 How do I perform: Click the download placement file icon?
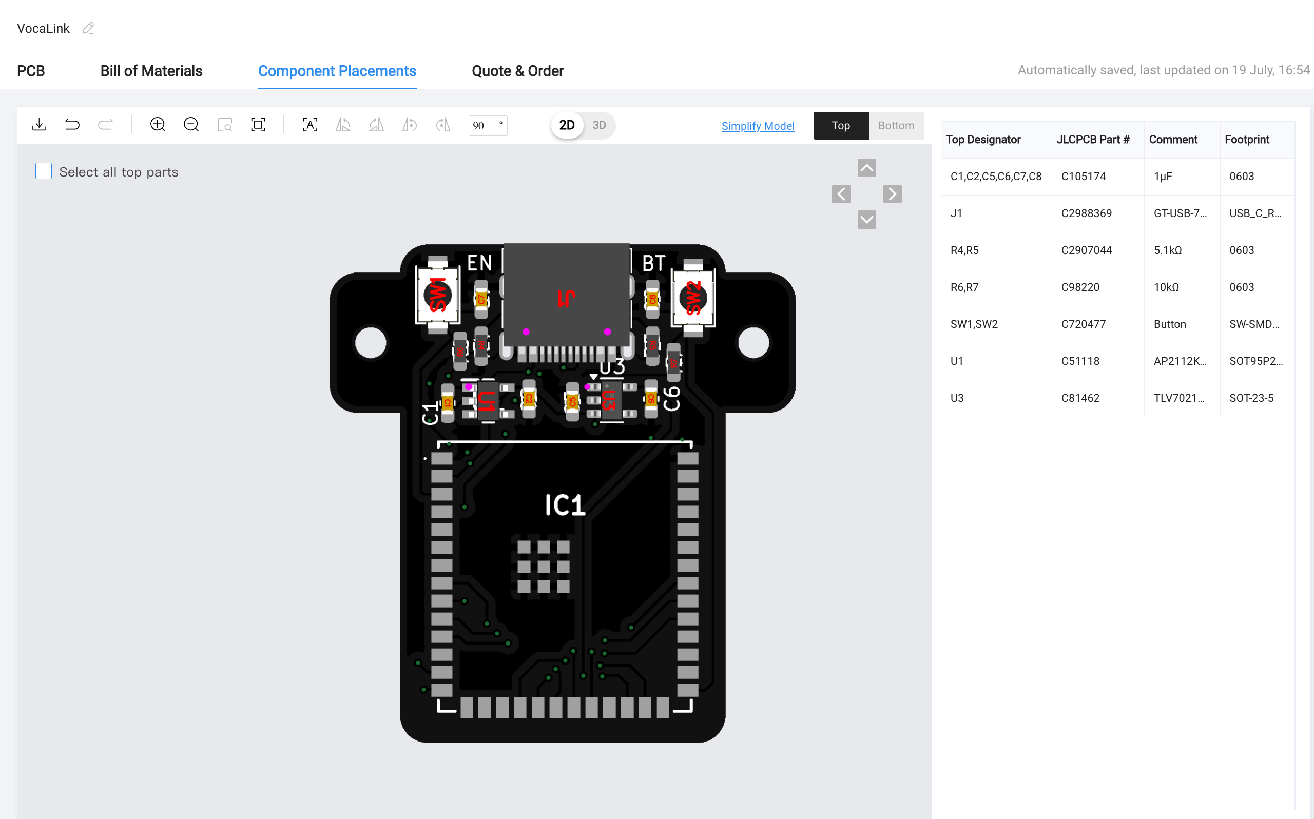pyautogui.click(x=39, y=125)
